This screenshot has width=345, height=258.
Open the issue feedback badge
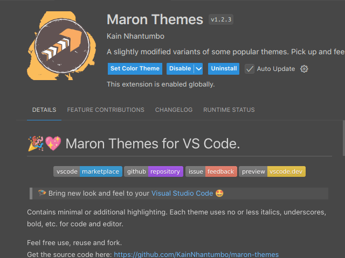tap(211, 171)
